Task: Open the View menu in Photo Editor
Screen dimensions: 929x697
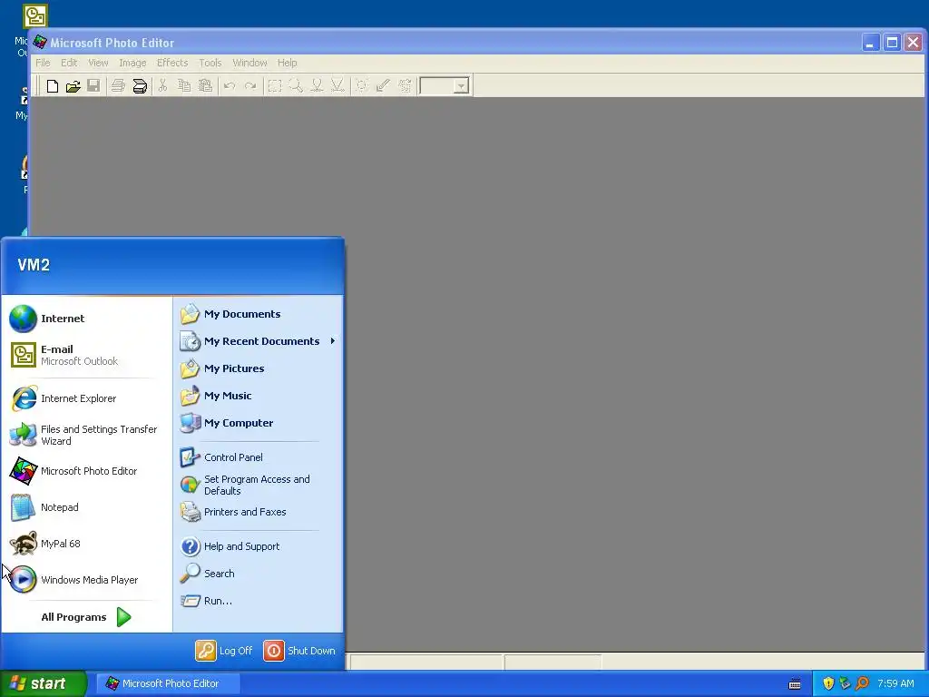Action: click(x=98, y=63)
